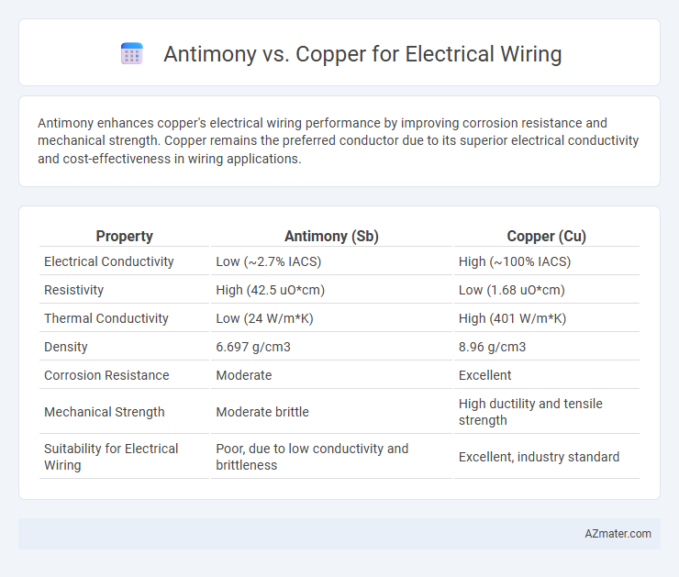The image size is (679, 577).
Task: Click the 'Resistivity' row label
Action: [x=73, y=290]
